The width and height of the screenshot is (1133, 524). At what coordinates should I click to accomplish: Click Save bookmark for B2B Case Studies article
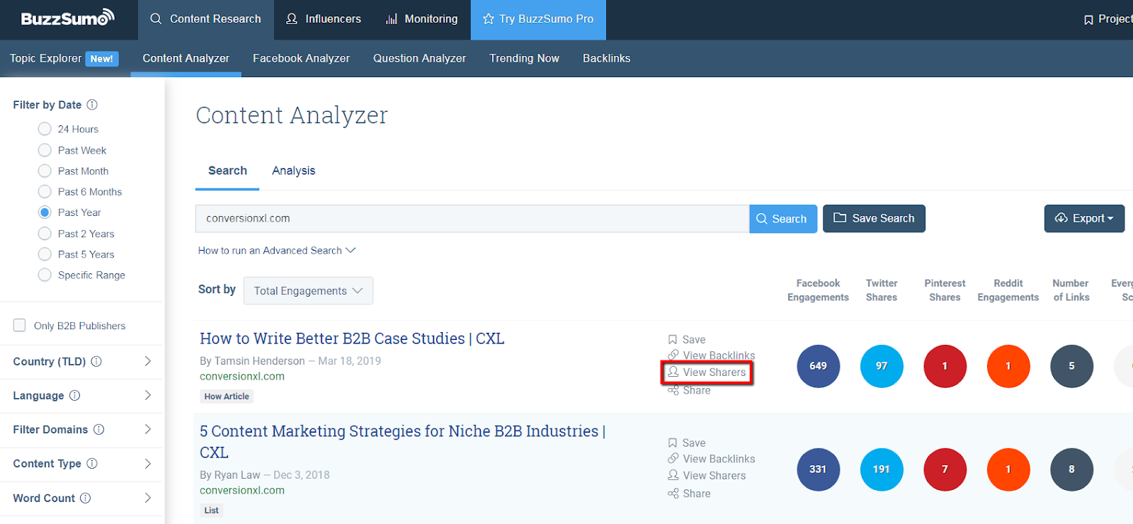coord(687,340)
